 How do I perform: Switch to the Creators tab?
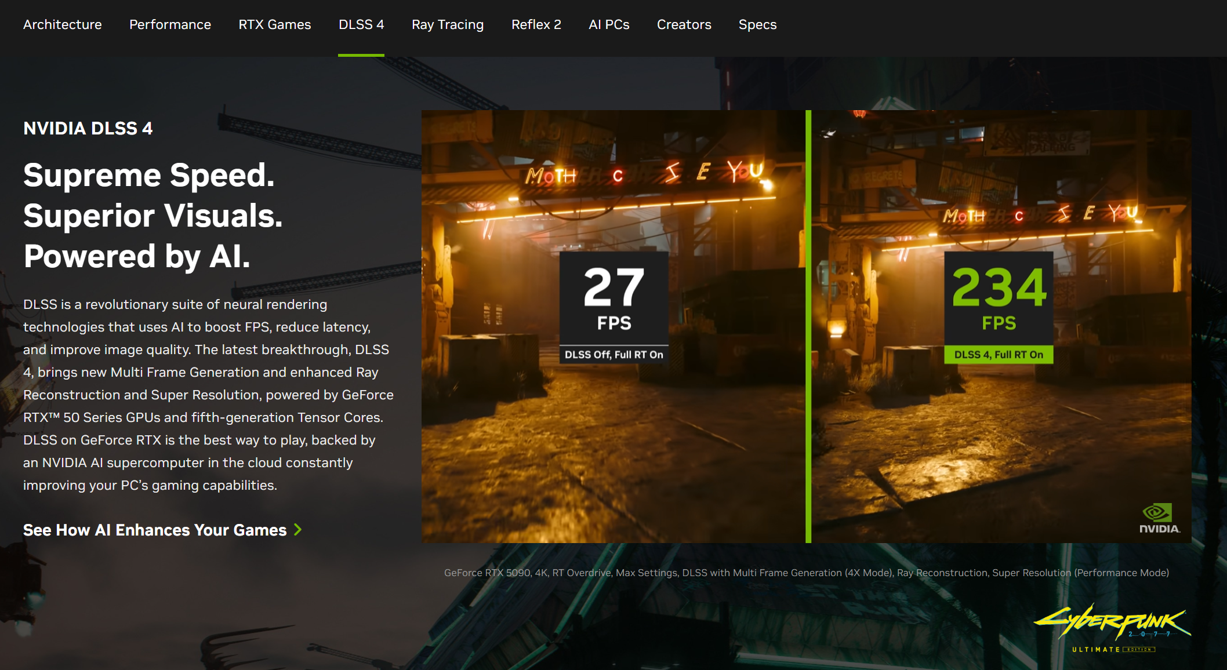684,24
